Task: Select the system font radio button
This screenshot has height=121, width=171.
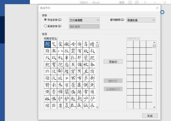Action: pos(45,26)
